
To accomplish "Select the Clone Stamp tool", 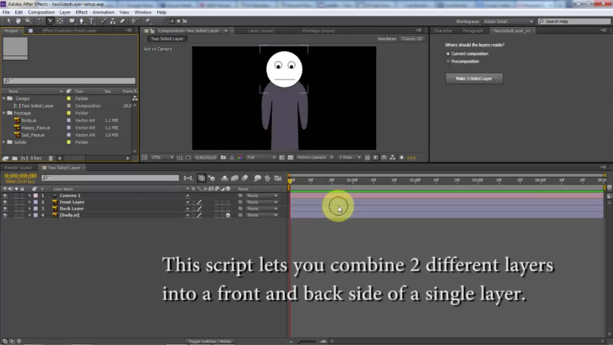I will pyautogui.click(x=113, y=21).
